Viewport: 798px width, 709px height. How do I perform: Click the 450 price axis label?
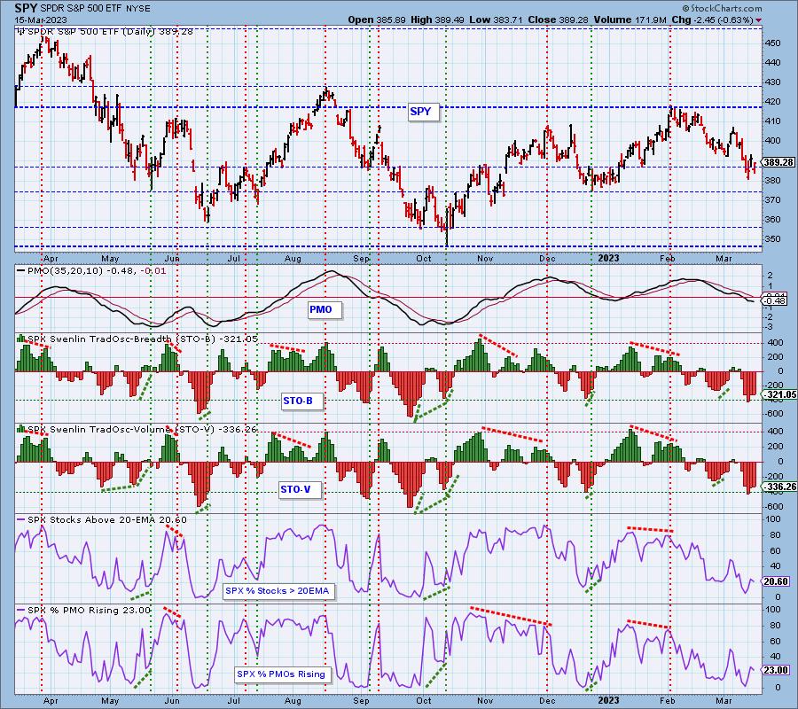click(x=773, y=43)
